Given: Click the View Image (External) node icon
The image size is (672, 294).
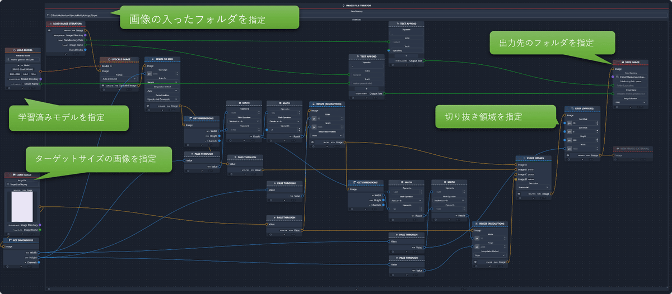Looking at the screenshot, I should coord(618,149).
